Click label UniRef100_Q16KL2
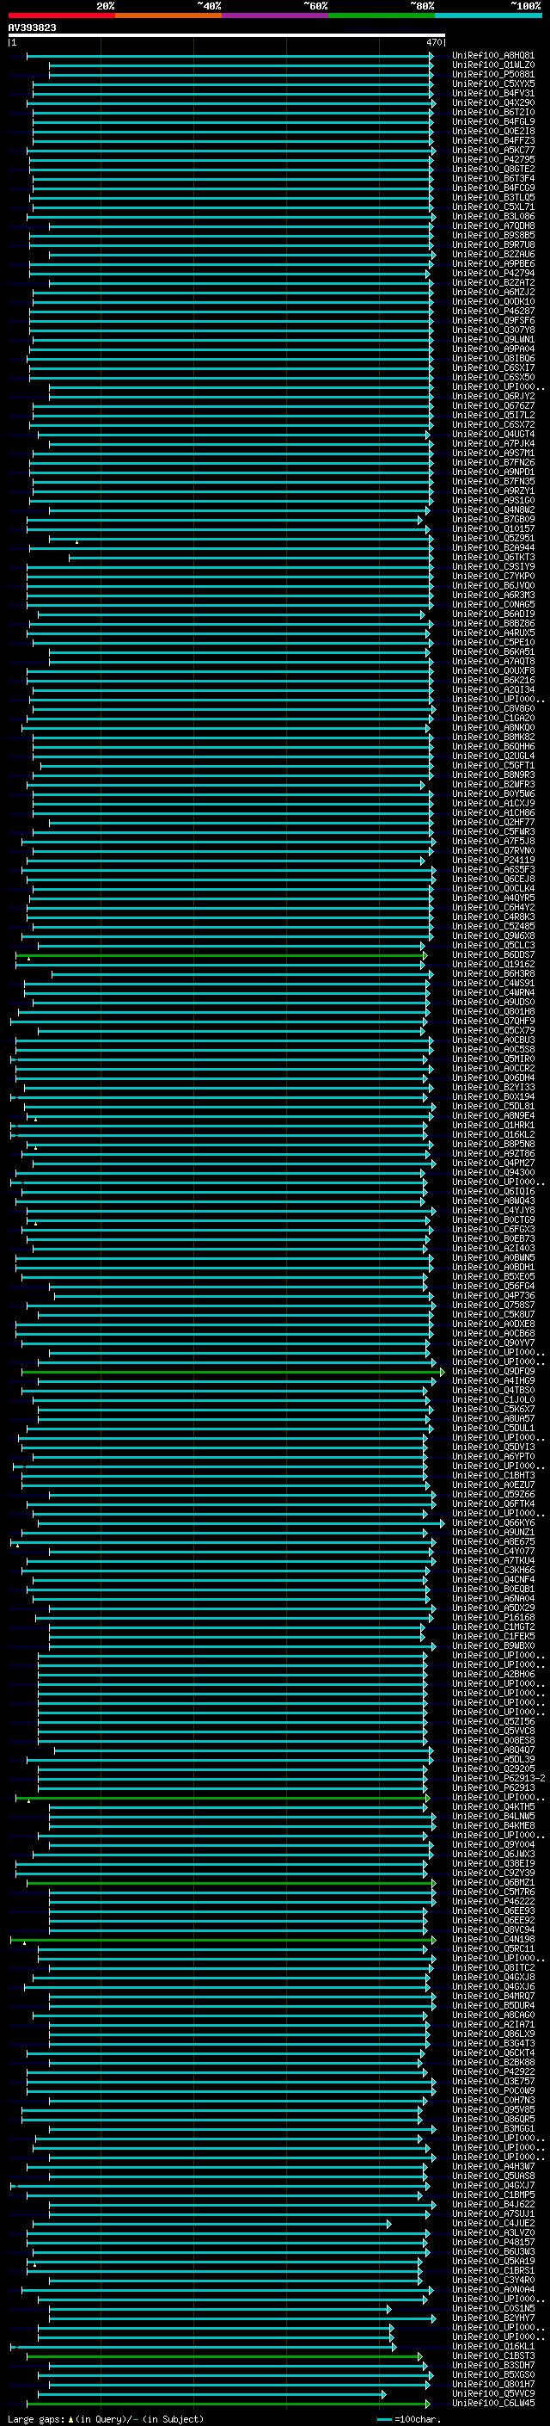 [492, 1135]
